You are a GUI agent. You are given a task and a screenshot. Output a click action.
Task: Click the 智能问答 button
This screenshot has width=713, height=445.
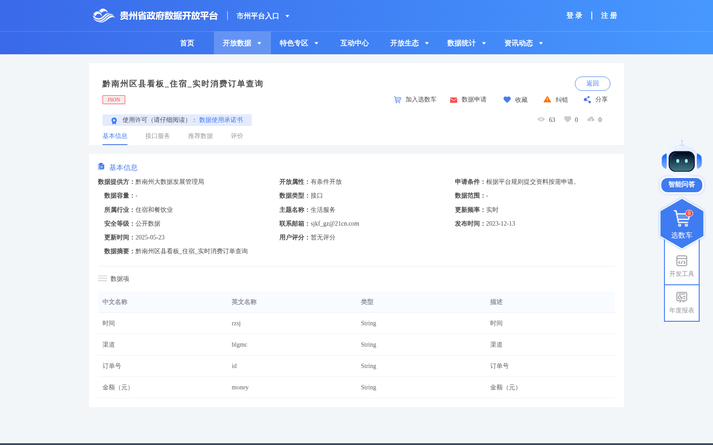(682, 185)
